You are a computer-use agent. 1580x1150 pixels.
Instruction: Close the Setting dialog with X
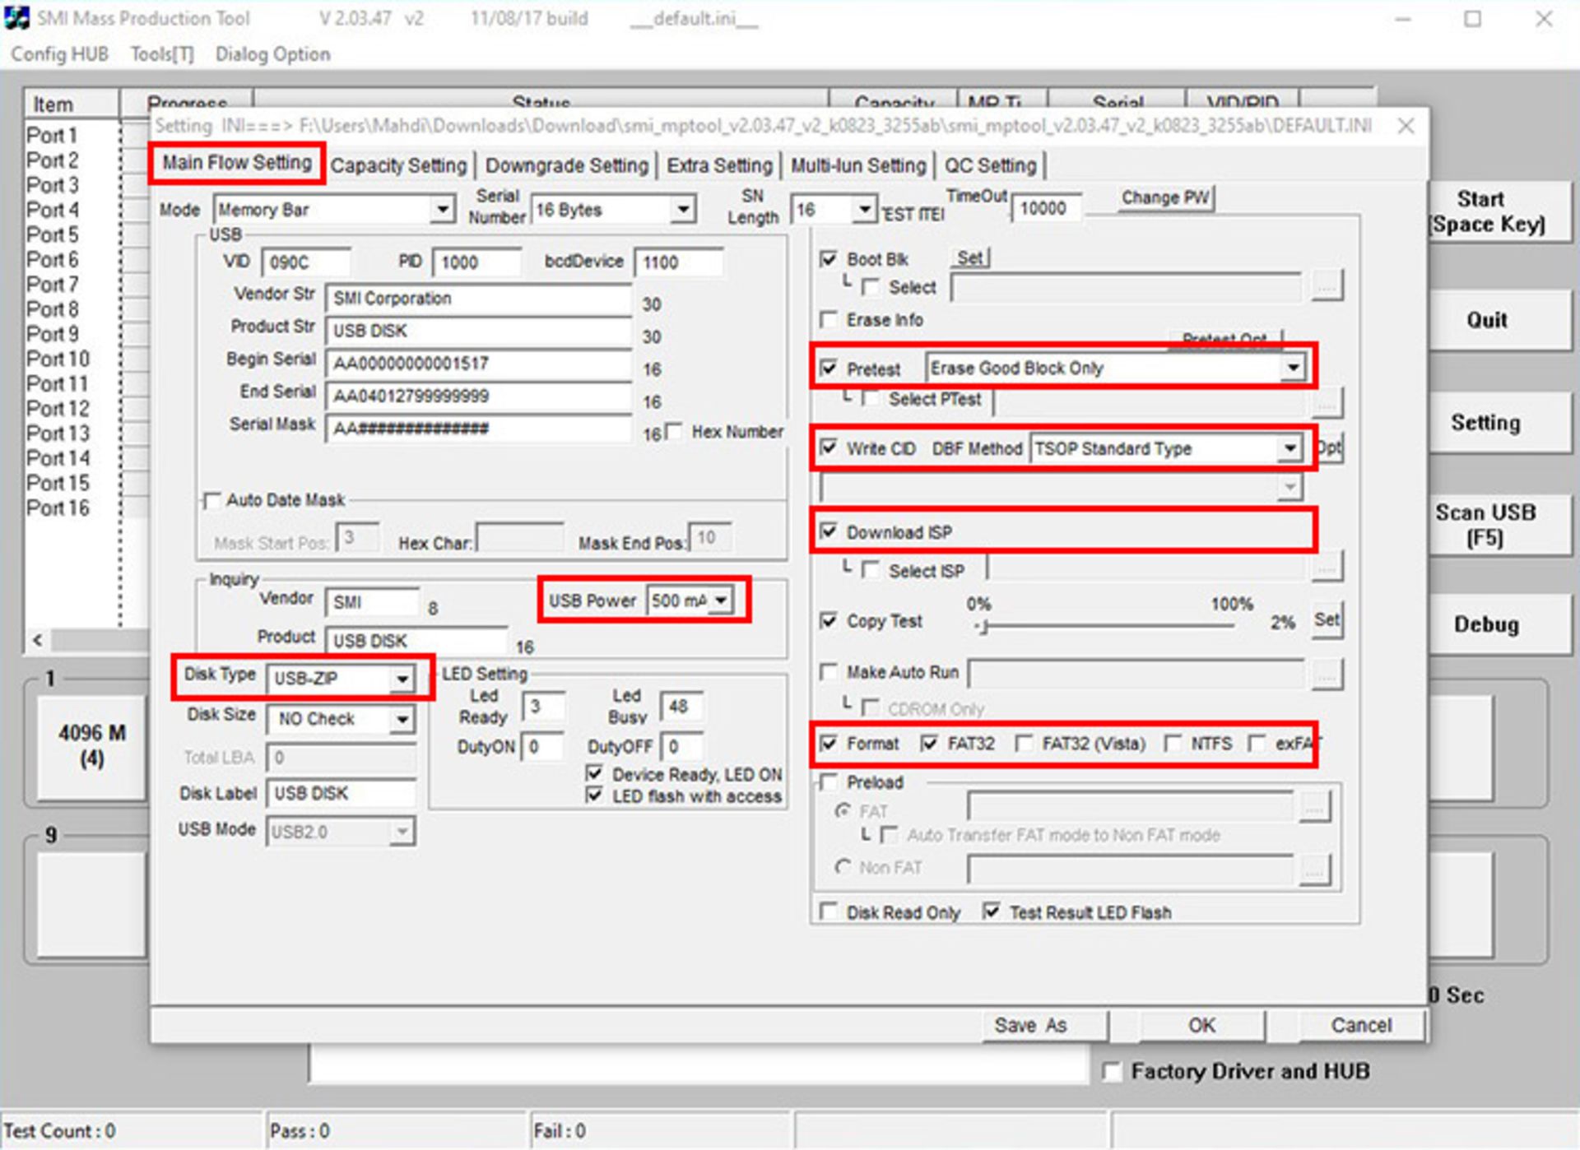pos(1406,126)
